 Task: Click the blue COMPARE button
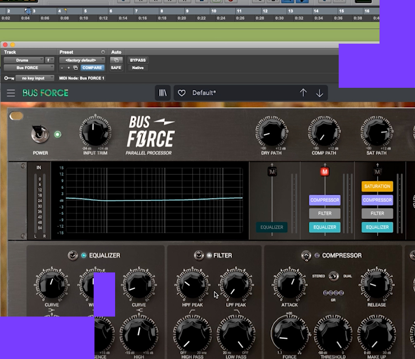92,68
